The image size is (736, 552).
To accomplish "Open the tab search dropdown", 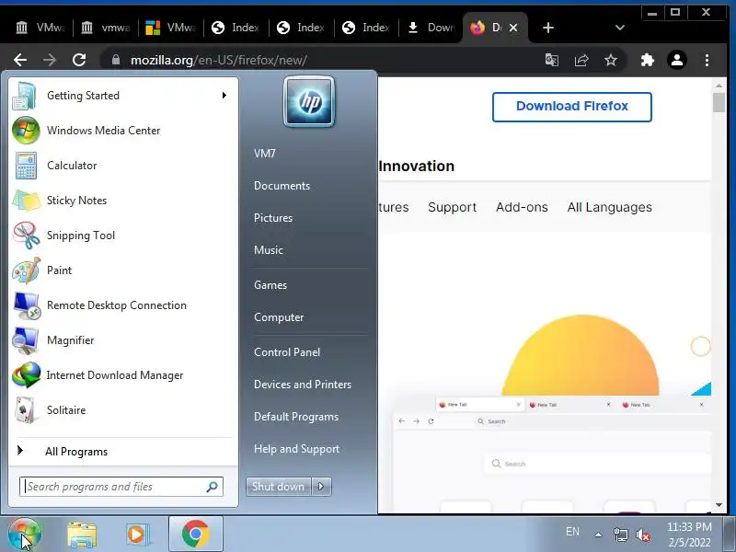I will pyautogui.click(x=619, y=28).
